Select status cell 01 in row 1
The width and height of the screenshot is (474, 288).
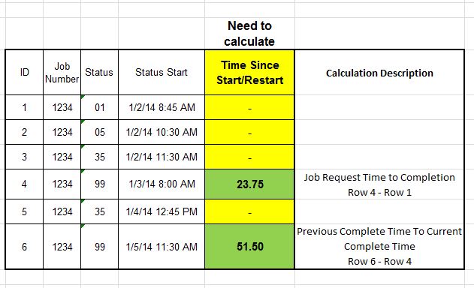point(99,107)
